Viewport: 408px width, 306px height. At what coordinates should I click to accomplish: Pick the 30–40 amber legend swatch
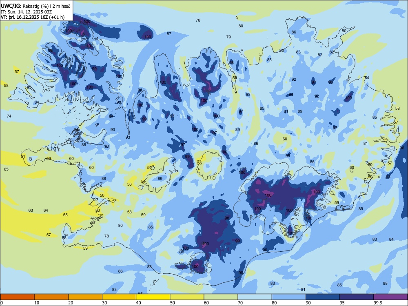119,297
